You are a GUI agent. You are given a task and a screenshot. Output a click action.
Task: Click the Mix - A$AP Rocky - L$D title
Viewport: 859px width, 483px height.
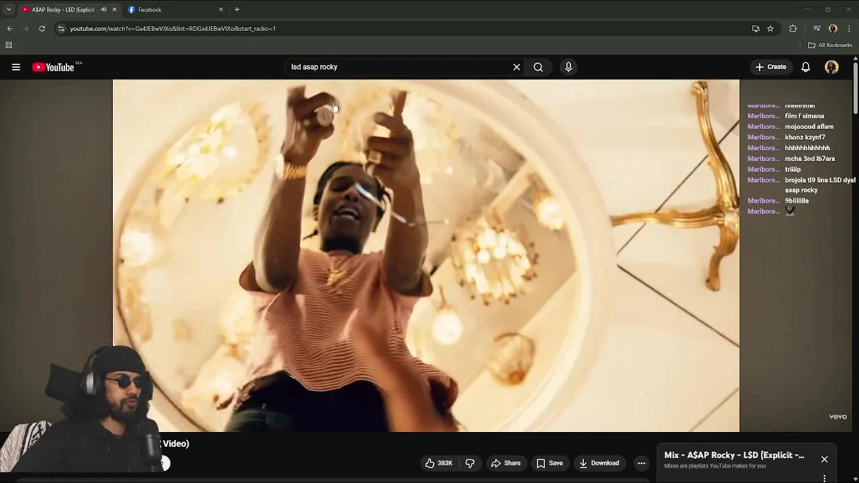(x=734, y=455)
